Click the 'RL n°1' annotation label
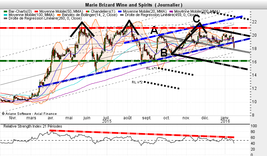 151,69
